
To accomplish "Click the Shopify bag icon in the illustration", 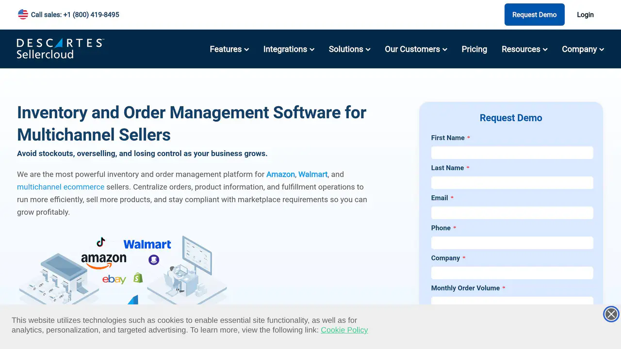I will (138, 277).
